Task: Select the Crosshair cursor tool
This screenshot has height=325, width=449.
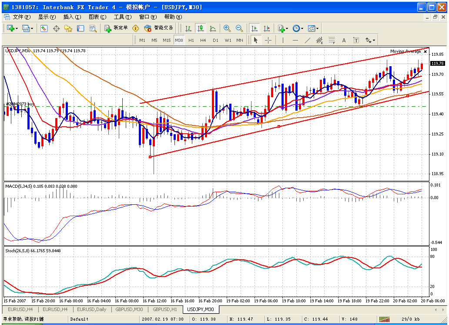Action: point(268,40)
